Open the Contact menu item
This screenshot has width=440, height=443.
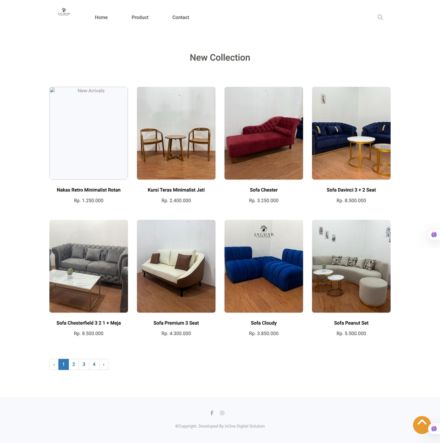(181, 17)
